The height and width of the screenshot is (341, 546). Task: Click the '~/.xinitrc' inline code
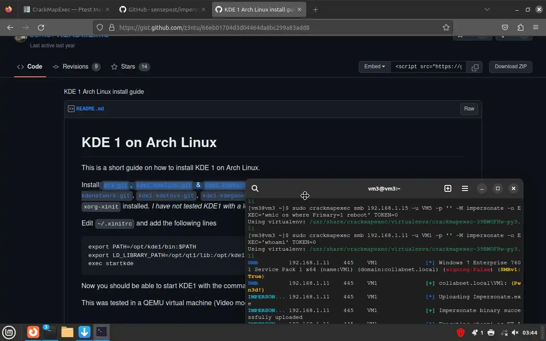(115, 223)
